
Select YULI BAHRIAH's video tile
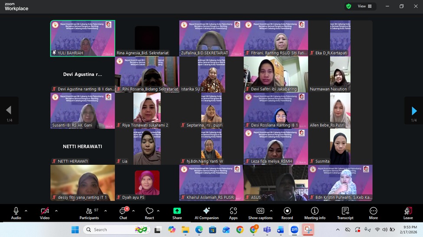(82, 38)
